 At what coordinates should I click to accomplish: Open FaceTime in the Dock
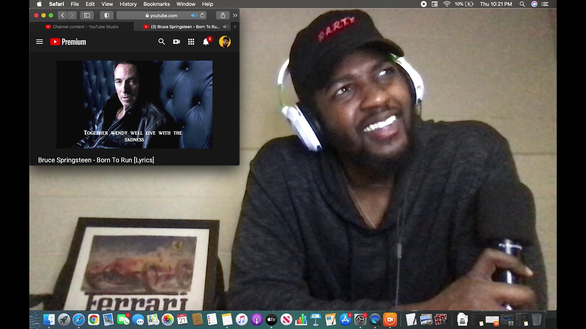click(123, 320)
